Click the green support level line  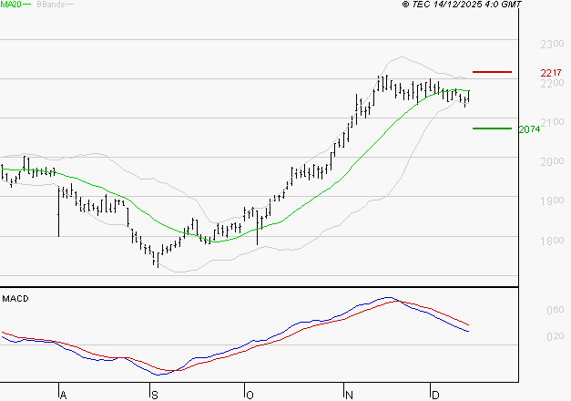[492, 129]
